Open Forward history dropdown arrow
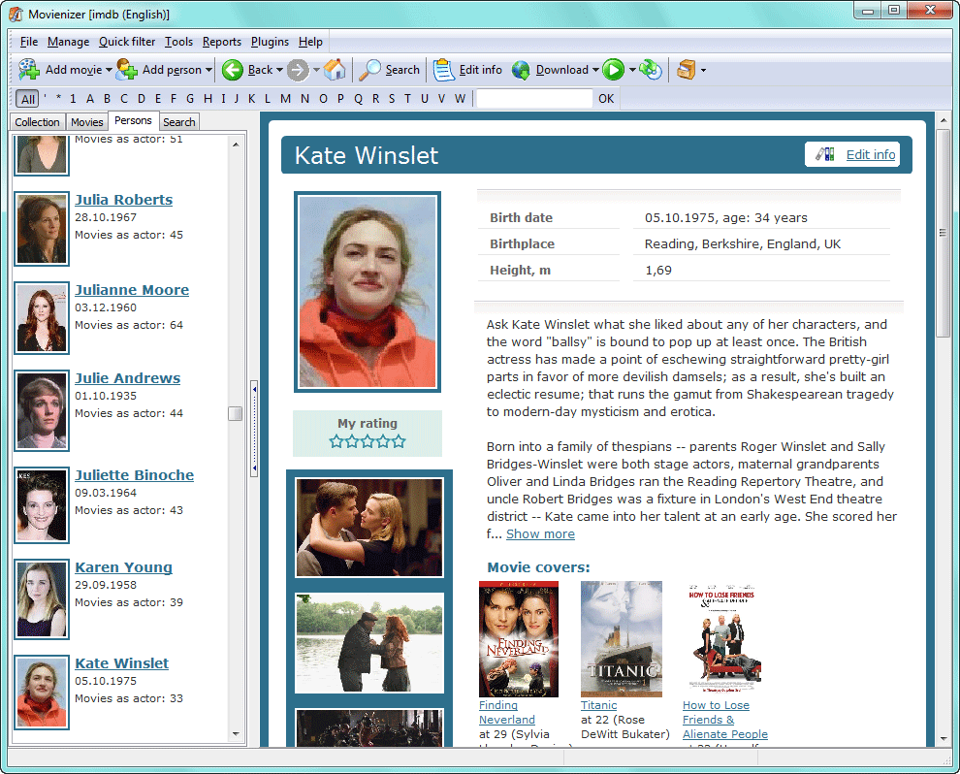 pos(316,70)
